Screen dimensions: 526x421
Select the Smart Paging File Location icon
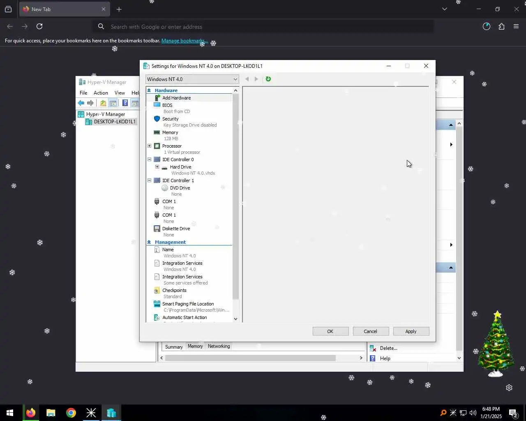point(157,304)
